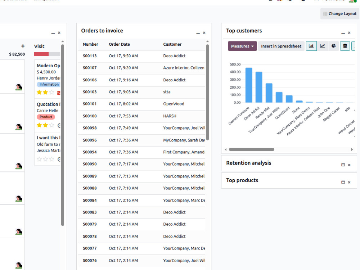360x270 pixels.
Task: Open order S00076
Action: click(141, 261)
